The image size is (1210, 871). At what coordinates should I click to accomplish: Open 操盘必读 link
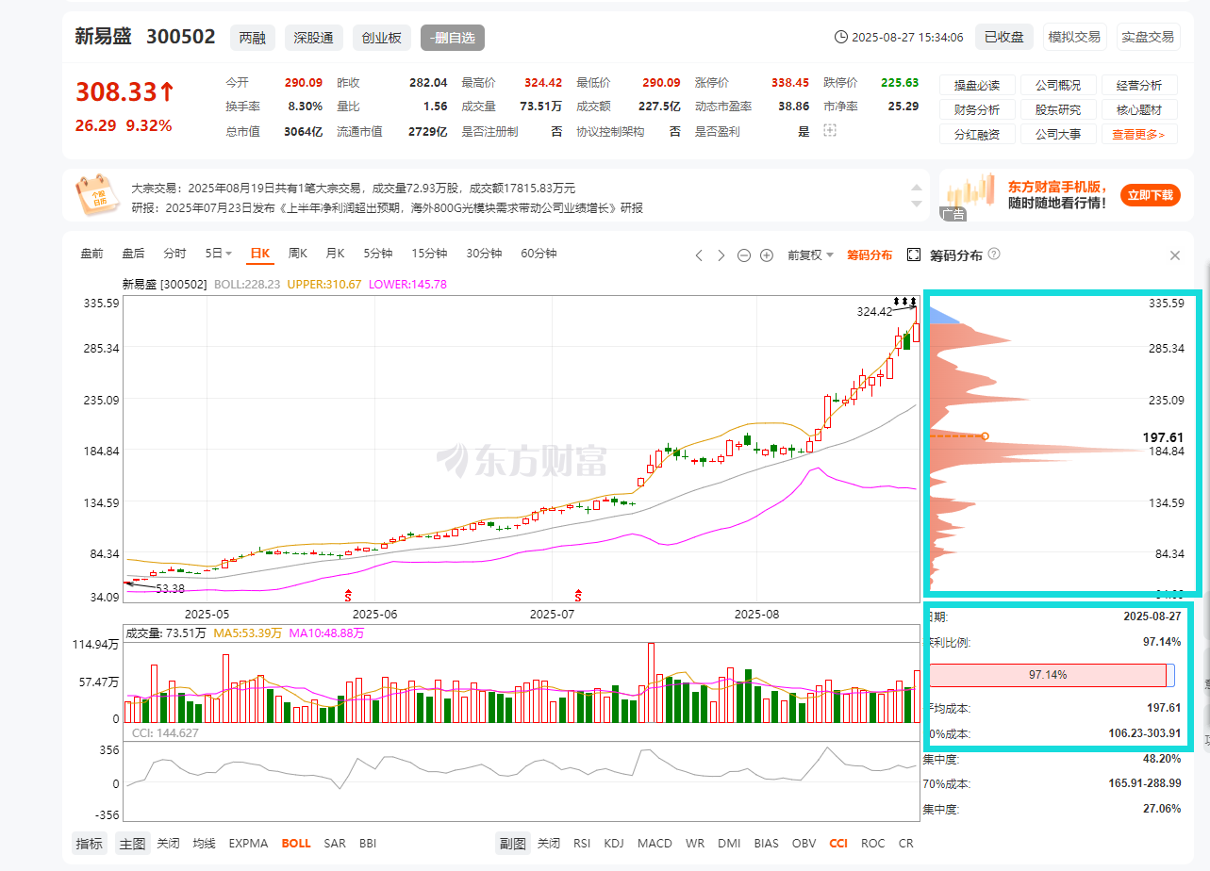pyautogui.click(x=977, y=85)
